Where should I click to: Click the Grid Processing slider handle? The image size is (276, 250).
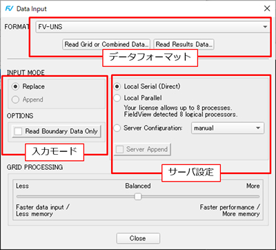(x=138, y=197)
